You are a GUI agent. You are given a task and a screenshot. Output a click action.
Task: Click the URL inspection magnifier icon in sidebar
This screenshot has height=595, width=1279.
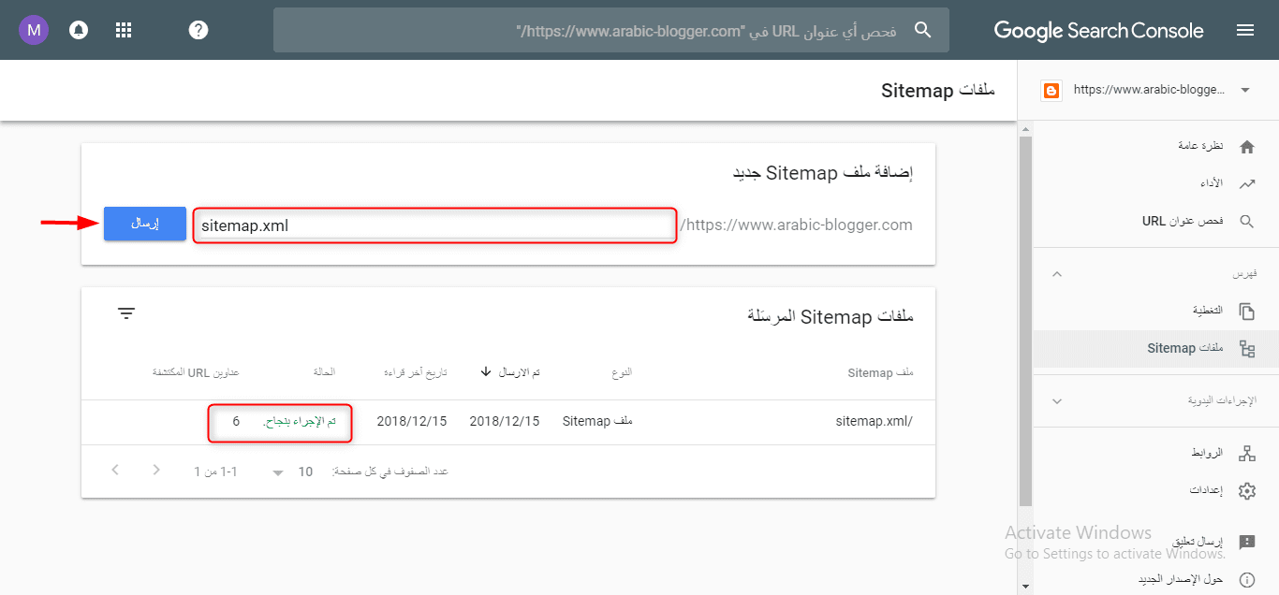click(1246, 222)
